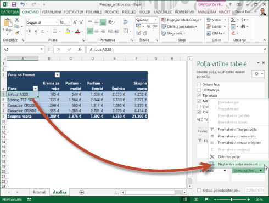The height and width of the screenshot is (203, 269).
Task: Apply percent style number format
Action: tap(148, 27)
